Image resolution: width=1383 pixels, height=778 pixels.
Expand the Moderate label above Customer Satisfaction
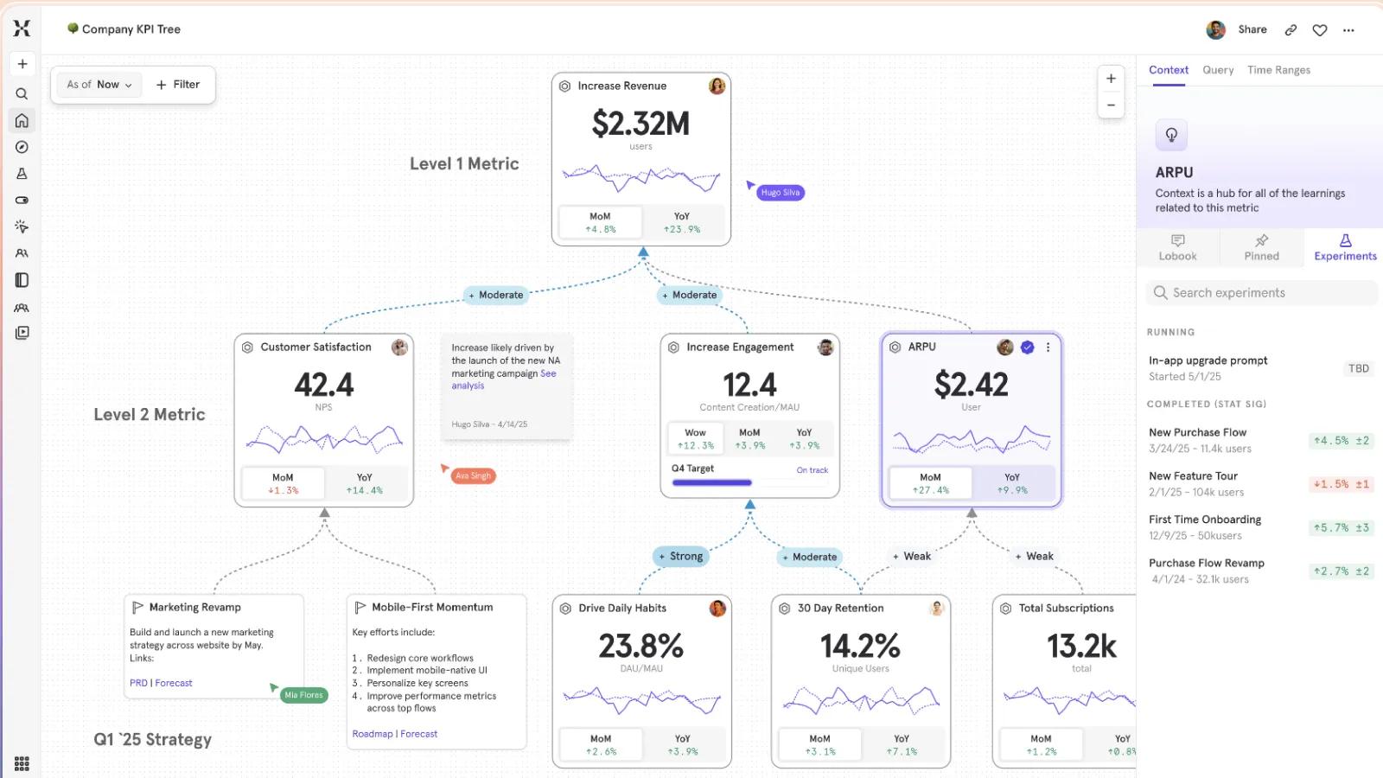pos(495,295)
